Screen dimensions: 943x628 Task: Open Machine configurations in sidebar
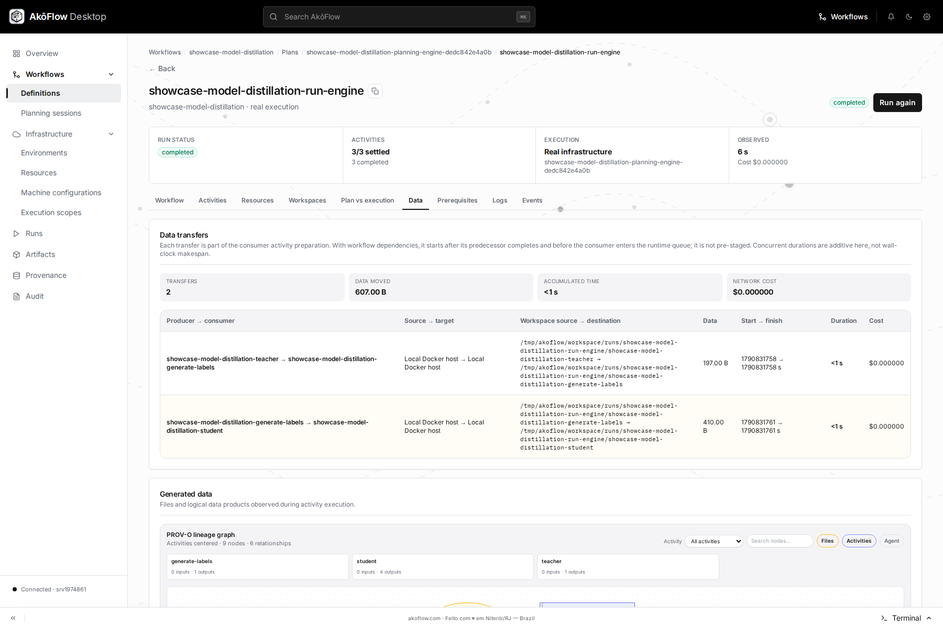coord(61,193)
